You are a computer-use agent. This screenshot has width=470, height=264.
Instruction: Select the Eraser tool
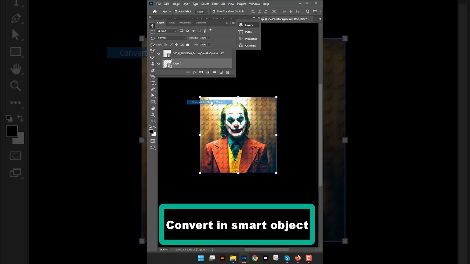click(x=152, y=70)
